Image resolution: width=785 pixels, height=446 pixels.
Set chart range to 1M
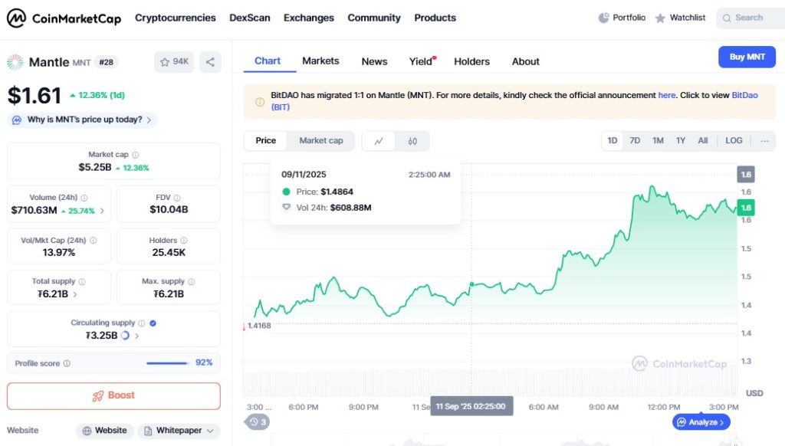coord(658,141)
